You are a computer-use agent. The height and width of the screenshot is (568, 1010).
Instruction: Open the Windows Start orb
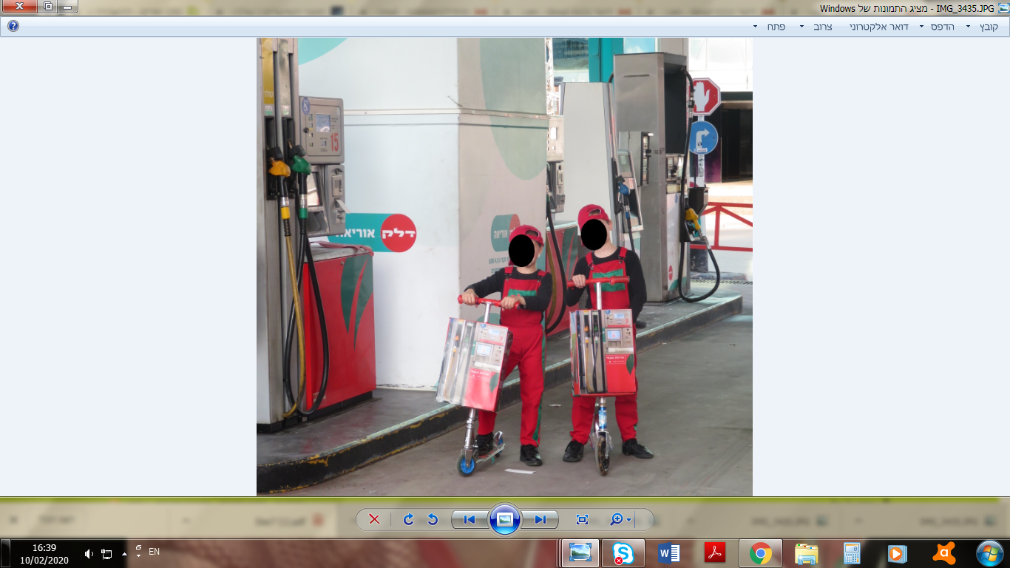pos(989,553)
